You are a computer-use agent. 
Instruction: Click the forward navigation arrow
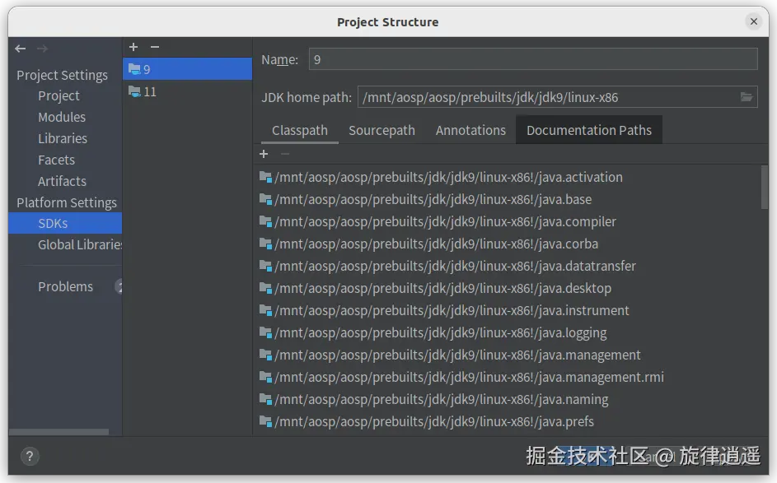(43, 49)
